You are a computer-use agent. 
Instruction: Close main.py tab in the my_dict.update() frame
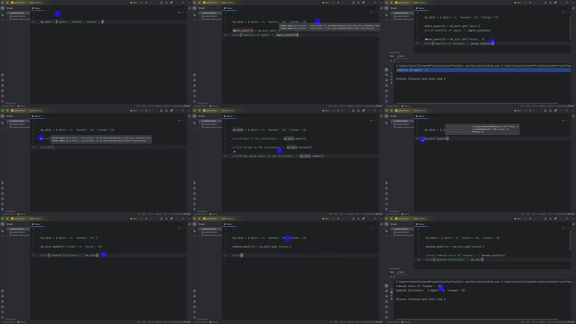[x=426, y=116]
